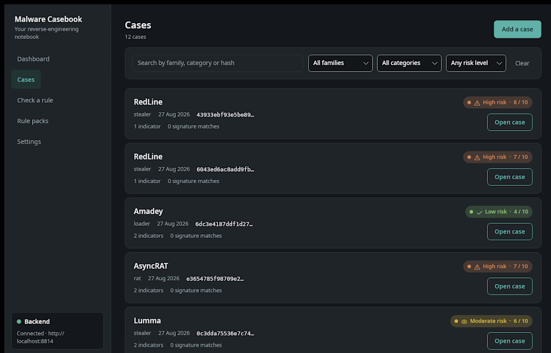This screenshot has height=353, width=551.
Task: Click the Amadey case title
Action: pyautogui.click(x=148, y=211)
